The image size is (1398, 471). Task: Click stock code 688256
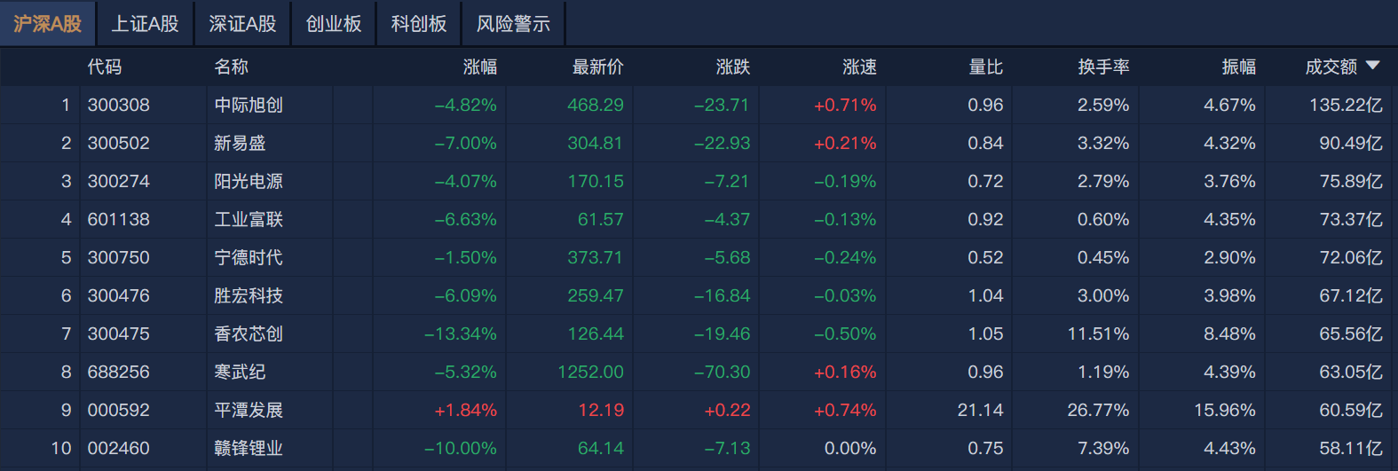pyautogui.click(x=118, y=373)
